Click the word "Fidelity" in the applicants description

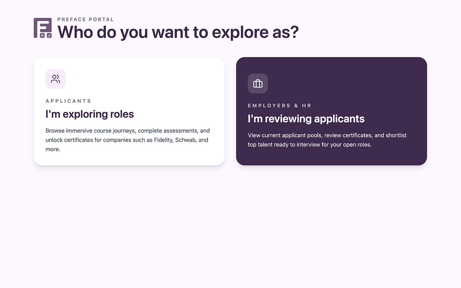point(164,140)
